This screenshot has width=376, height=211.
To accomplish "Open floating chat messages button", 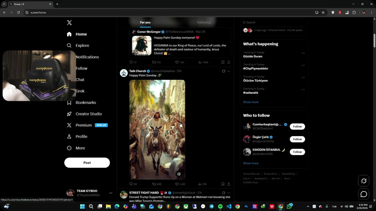I will (x=364, y=194).
